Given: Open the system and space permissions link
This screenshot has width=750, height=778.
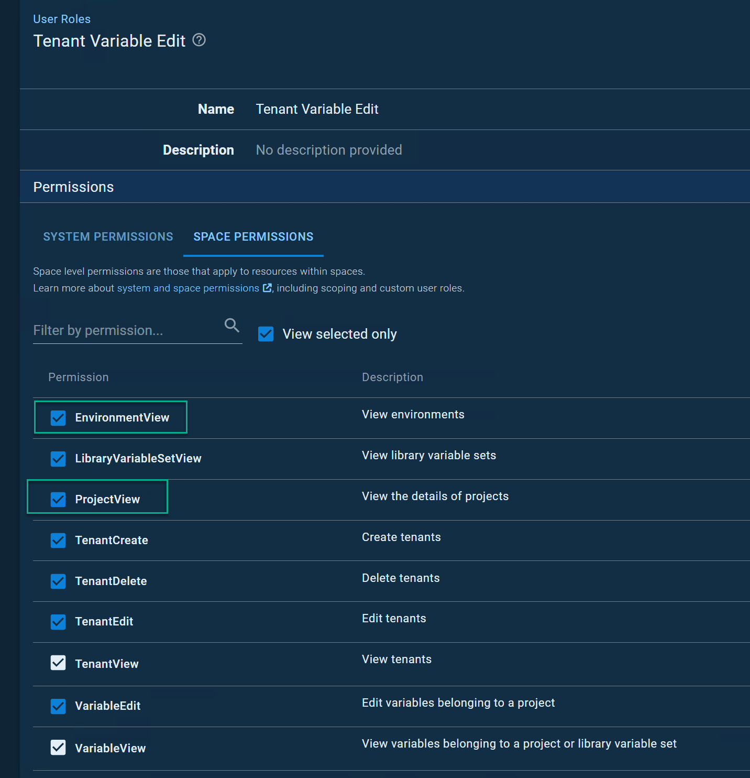Looking at the screenshot, I should pos(189,288).
